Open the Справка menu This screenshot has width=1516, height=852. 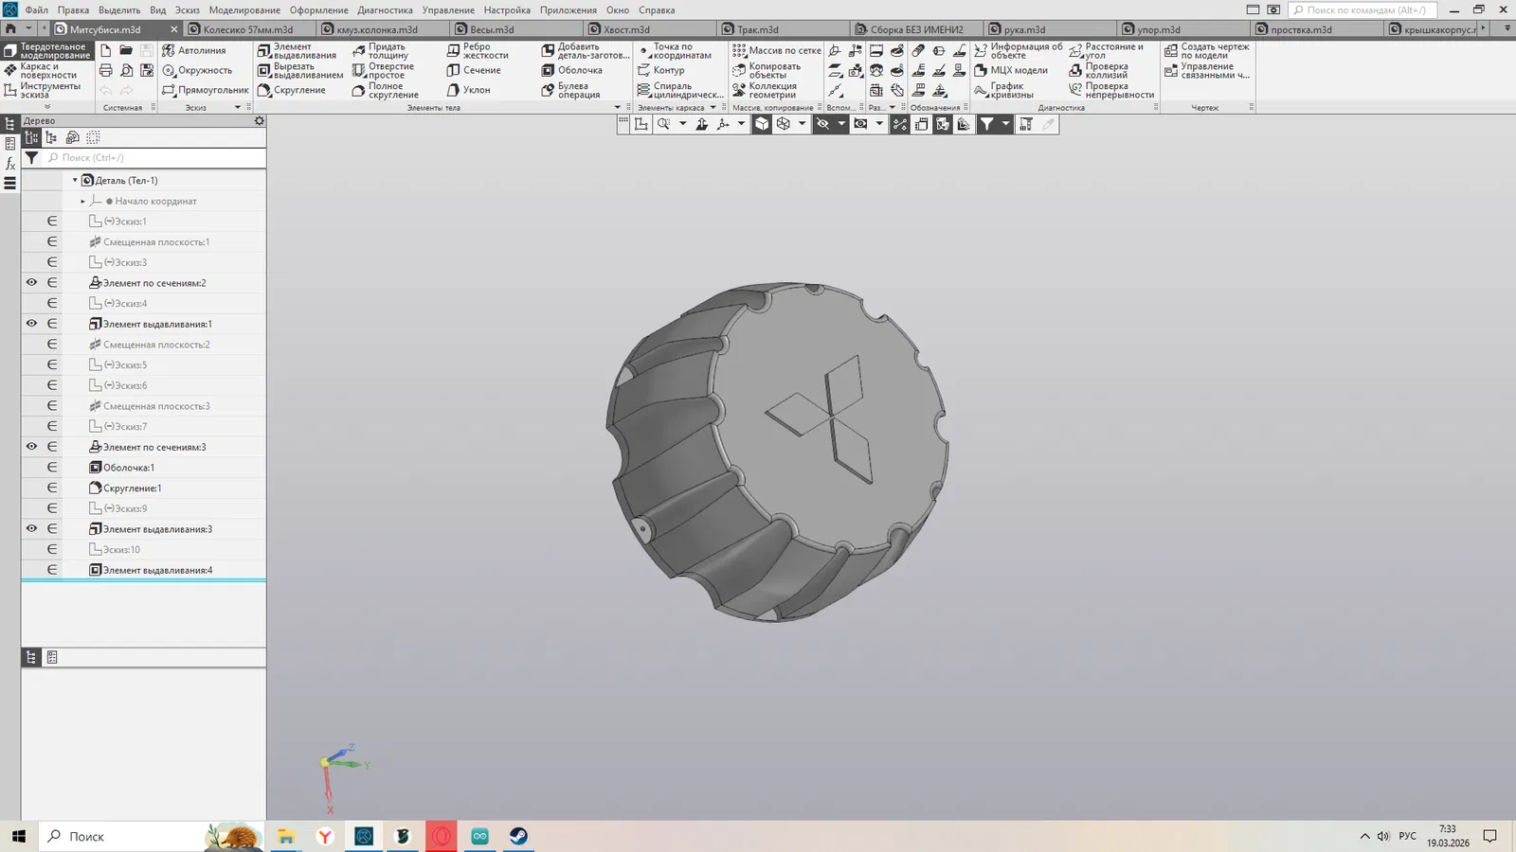pyautogui.click(x=657, y=9)
